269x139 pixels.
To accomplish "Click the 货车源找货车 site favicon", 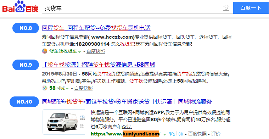I will pos(45,51).
